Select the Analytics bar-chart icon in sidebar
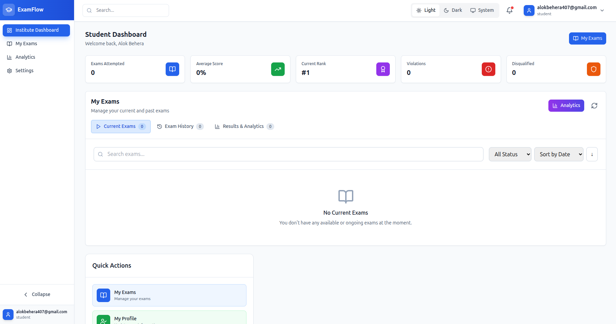This screenshot has height=324, width=616. click(9, 57)
